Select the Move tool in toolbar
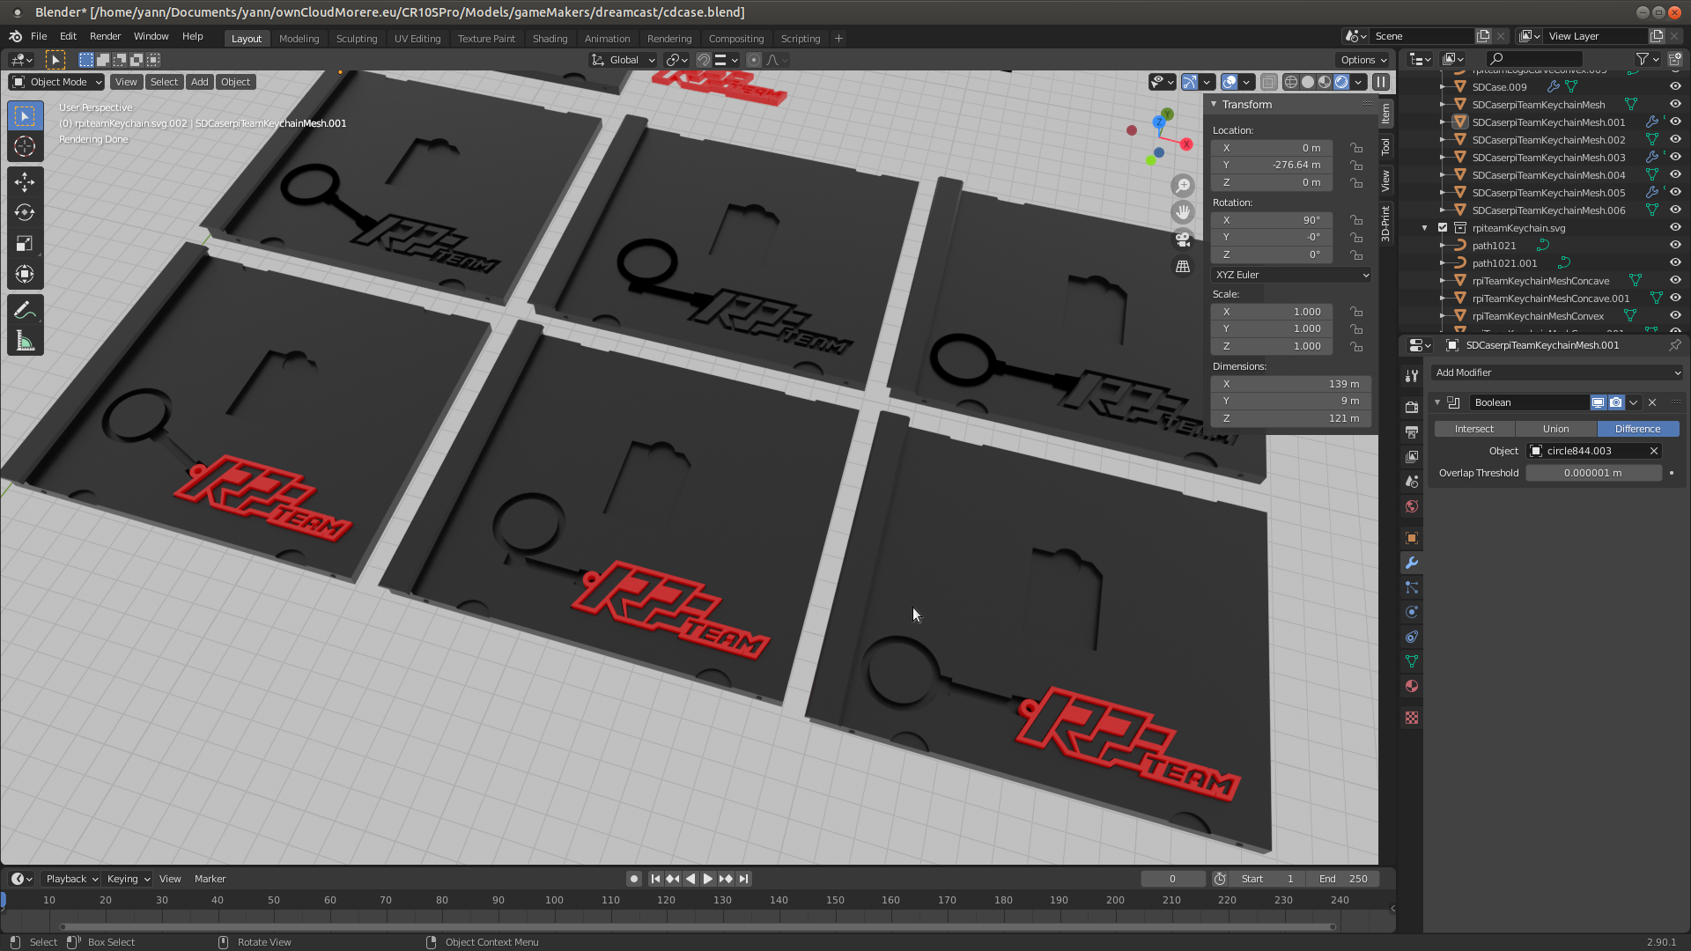 (x=25, y=181)
